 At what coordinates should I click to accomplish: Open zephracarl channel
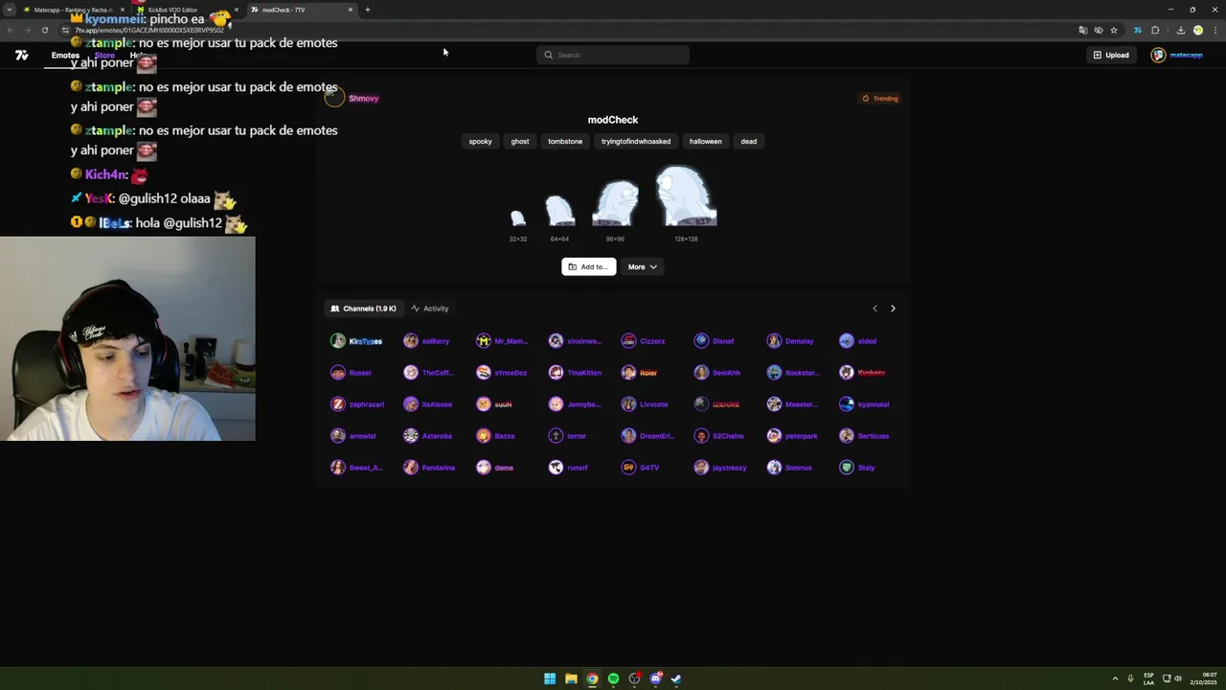click(x=357, y=404)
